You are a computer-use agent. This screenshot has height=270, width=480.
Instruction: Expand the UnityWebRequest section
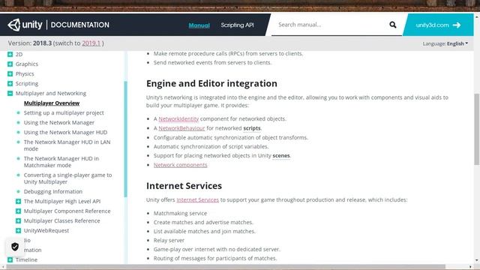coord(18,230)
